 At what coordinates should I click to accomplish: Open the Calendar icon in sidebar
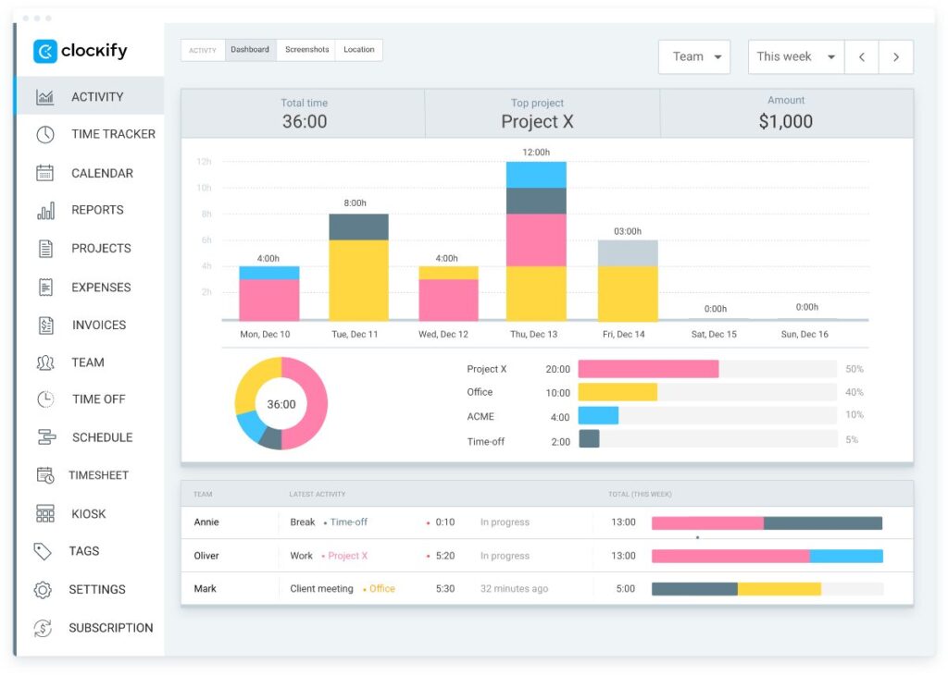click(44, 173)
